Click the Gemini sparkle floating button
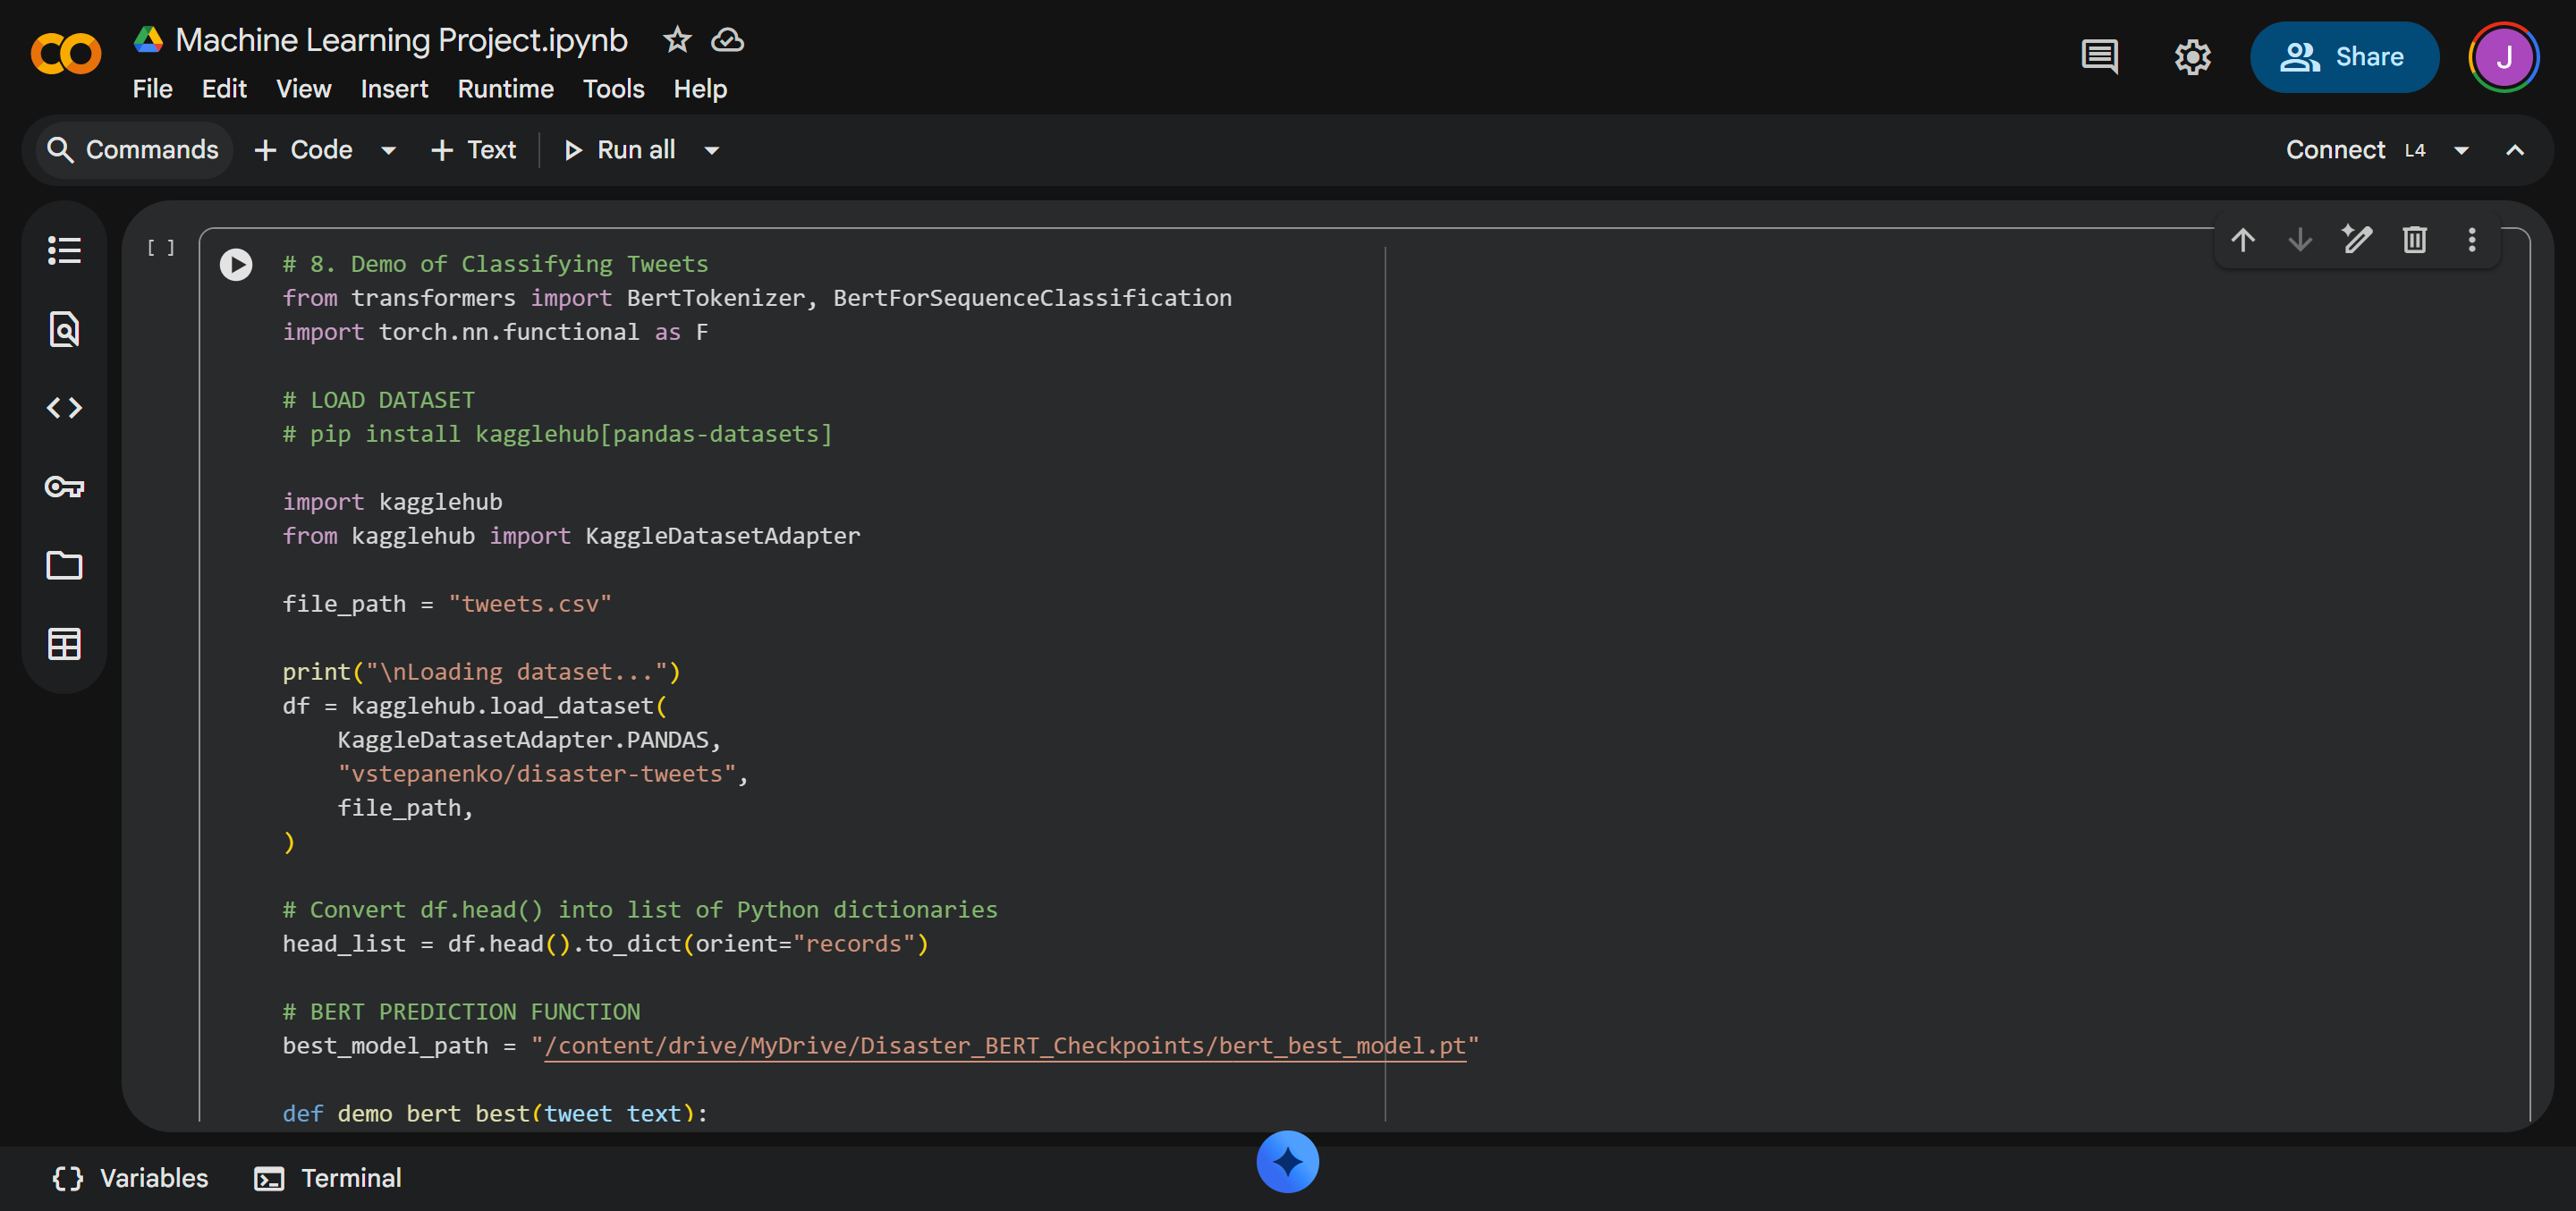The width and height of the screenshot is (2576, 1211). coord(1287,1162)
